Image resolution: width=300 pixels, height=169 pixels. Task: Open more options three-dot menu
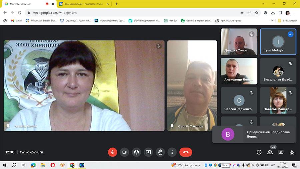[x=172, y=152]
